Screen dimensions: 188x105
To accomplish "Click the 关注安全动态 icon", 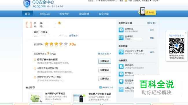I will 100,87.
